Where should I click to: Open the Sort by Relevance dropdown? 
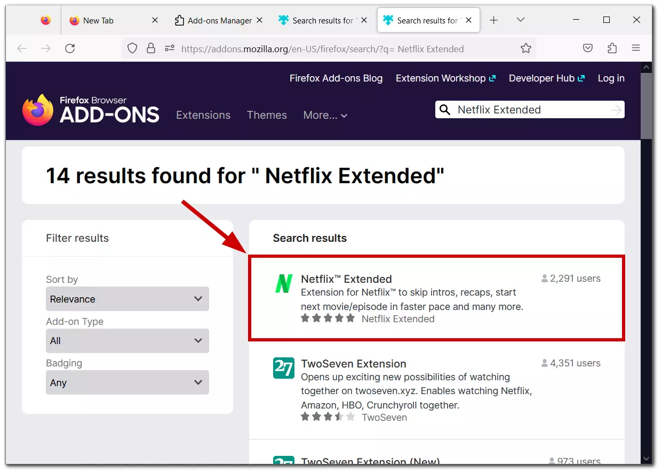(x=127, y=299)
